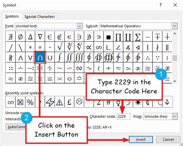Select the 'not an element of' ∉ symbol
The height and width of the screenshot is (146, 183).
59,37
